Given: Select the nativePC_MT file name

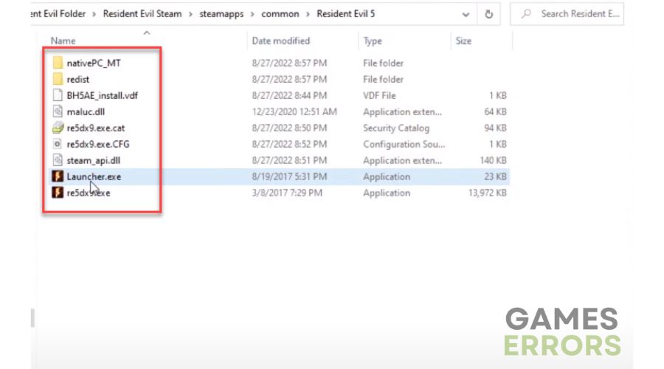Looking at the screenshot, I should [94, 63].
